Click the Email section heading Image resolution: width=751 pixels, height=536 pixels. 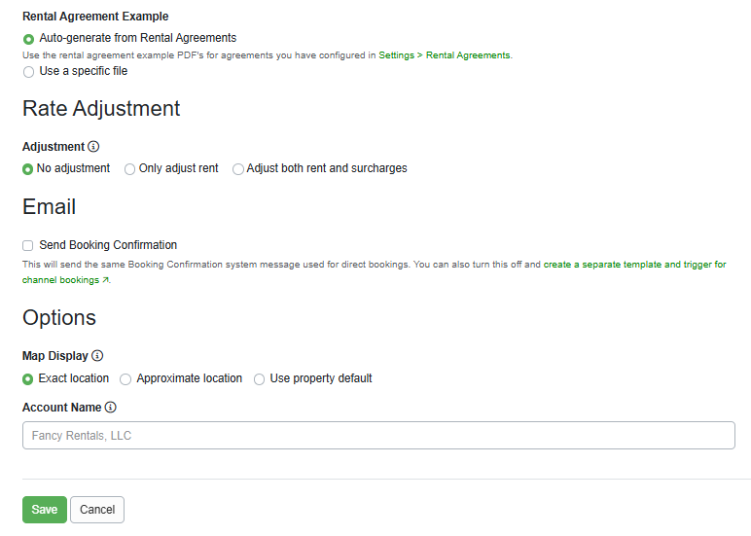tap(49, 207)
